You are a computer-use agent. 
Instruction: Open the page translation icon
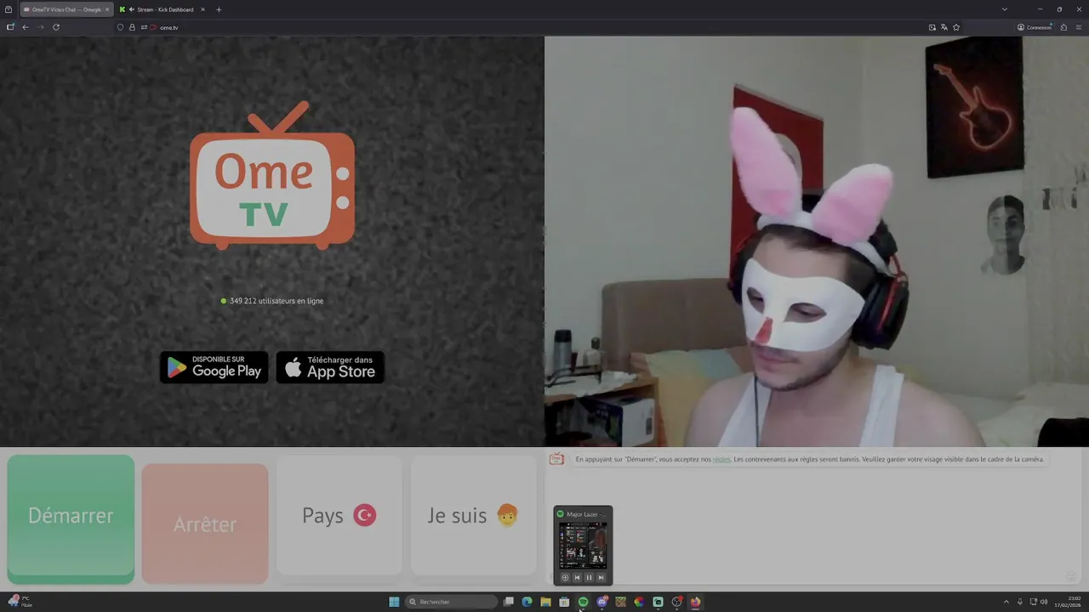pyautogui.click(x=944, y=27)
